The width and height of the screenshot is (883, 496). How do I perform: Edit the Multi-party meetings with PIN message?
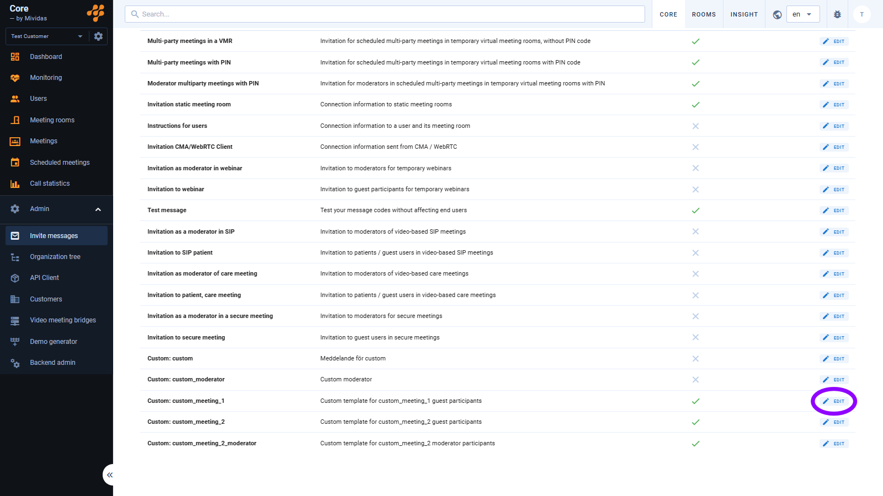point(834,62)
